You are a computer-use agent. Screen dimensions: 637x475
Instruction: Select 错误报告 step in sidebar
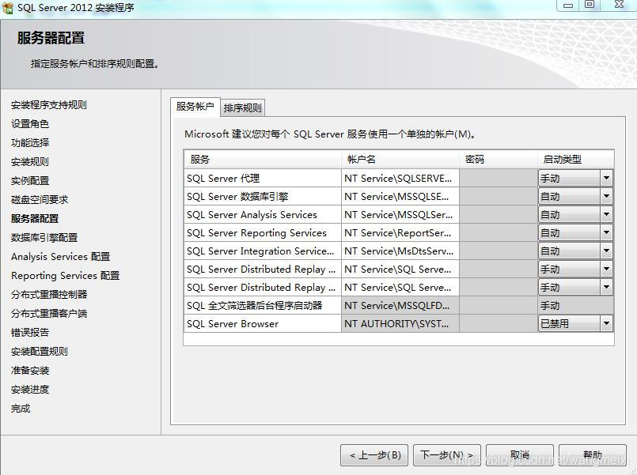coord(30,332)
